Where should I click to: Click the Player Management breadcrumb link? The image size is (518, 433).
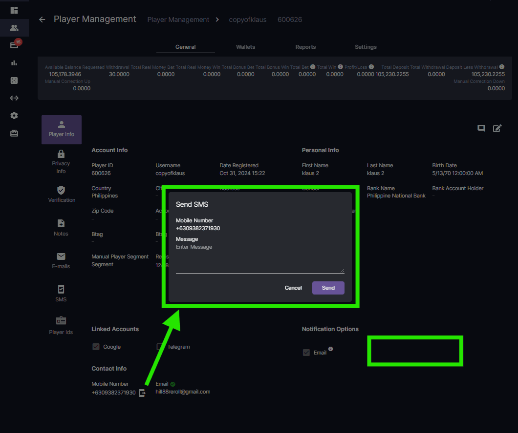click(x=178, y=20)
